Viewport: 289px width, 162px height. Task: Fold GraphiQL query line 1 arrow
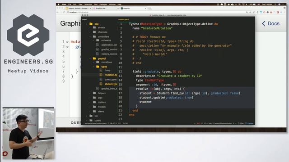(x=67, y=42)
